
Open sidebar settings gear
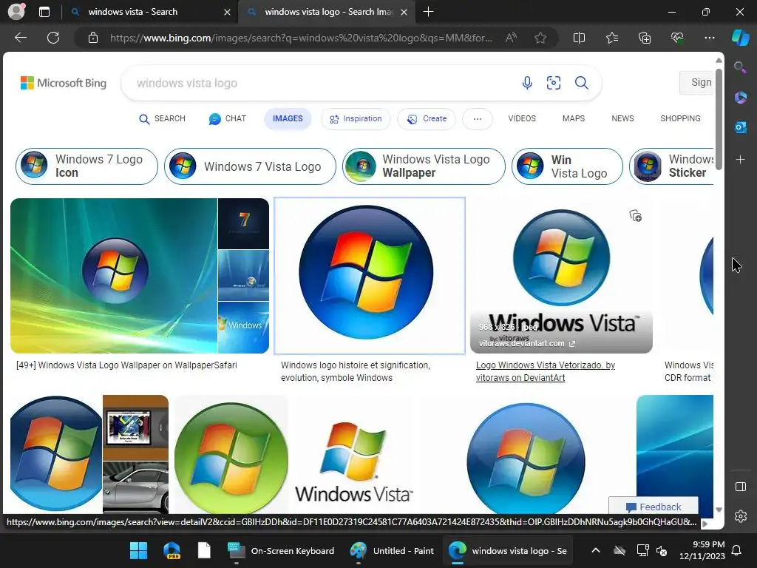[x=741, y=516]
